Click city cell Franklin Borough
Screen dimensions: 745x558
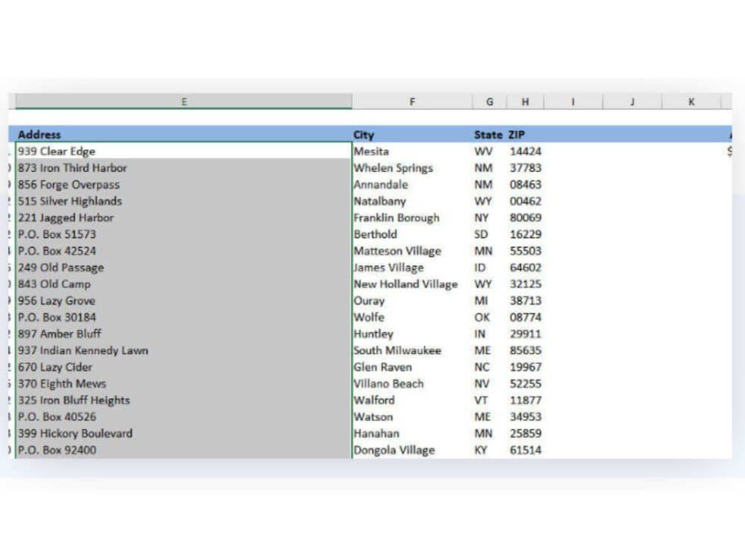412,217
